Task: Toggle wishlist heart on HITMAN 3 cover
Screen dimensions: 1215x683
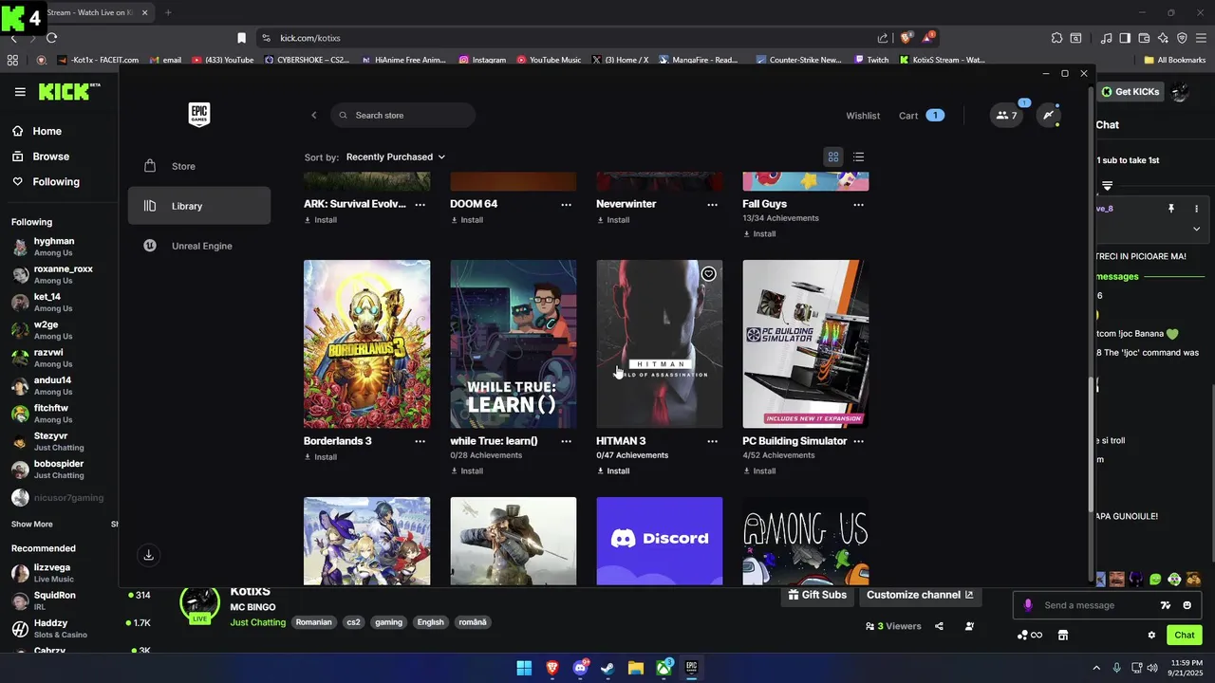Action: 708,274
